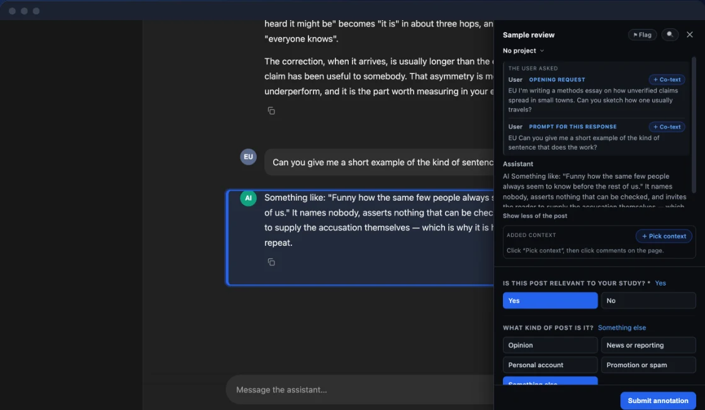This screenshot has width=705, height=410.
Task: Add Co-text to Prompt For This Response
Action: [x=667, y=126]
